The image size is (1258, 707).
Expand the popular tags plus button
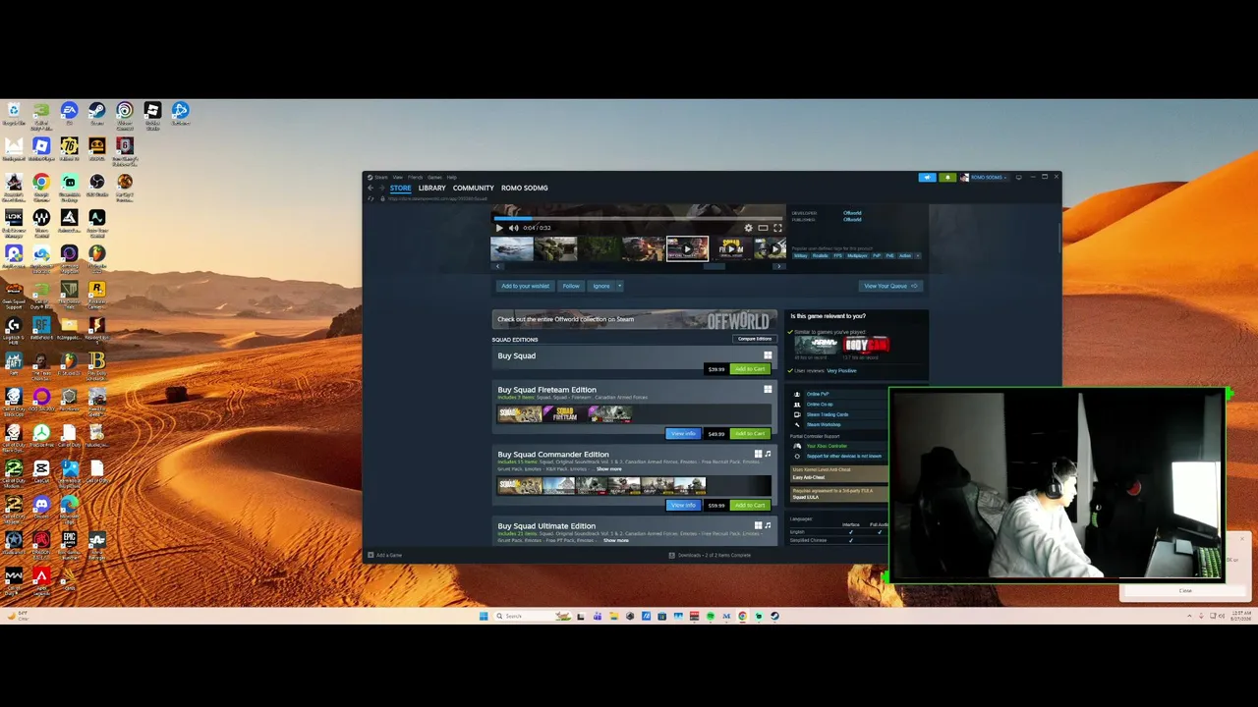pos(917,256)
